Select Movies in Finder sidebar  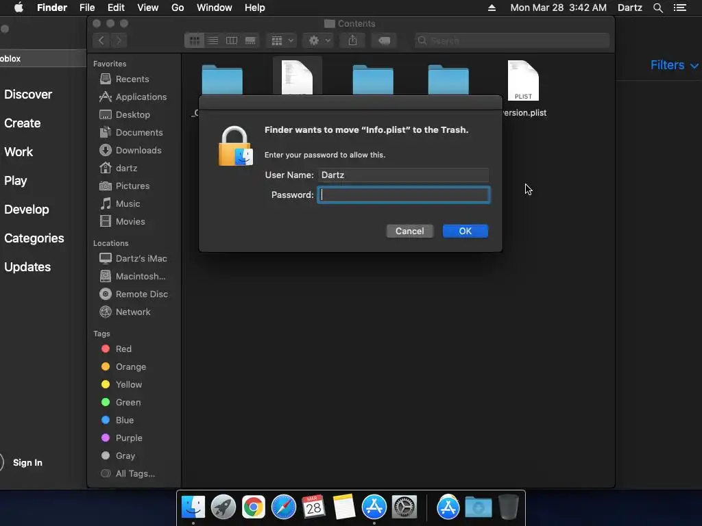tap(122, 222)
